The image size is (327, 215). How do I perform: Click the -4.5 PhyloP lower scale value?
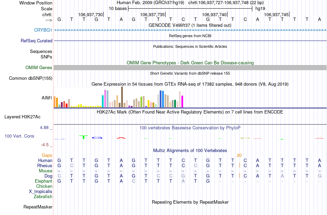pos(45,144)
